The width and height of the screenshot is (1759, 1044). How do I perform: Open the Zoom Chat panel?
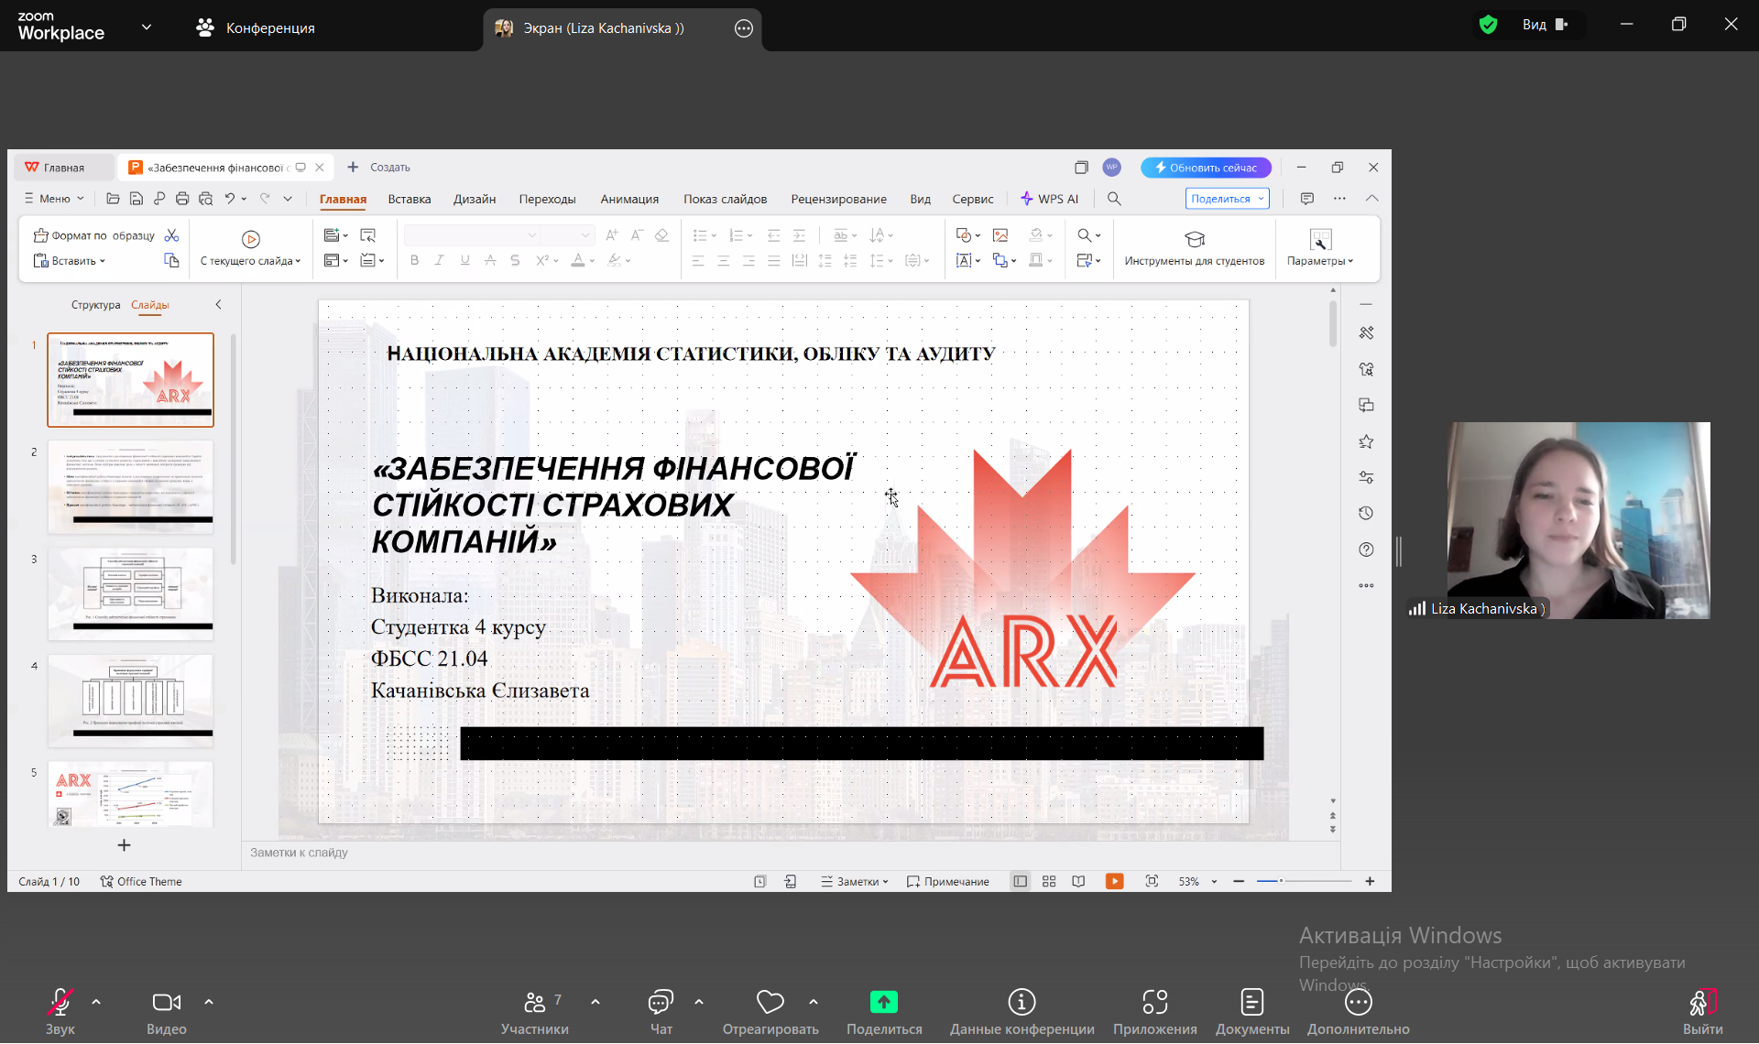[x=661, y=1003]
